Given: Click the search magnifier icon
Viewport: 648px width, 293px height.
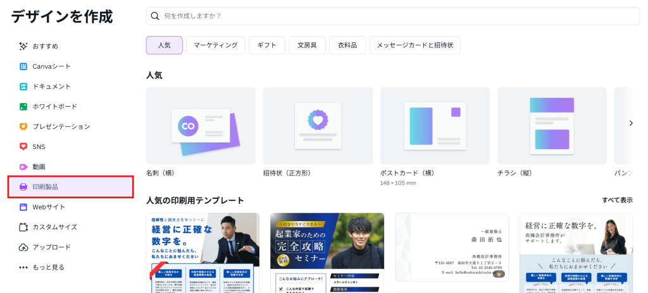Looking at the screenshot, I should pos(156,16).
